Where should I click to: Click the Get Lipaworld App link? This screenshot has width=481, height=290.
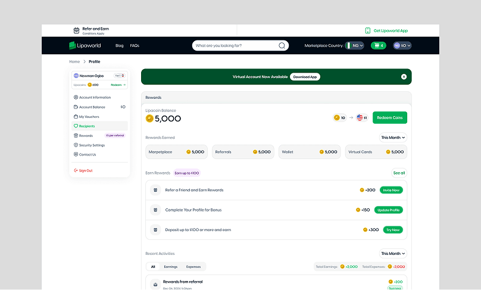tap(391, 31)
